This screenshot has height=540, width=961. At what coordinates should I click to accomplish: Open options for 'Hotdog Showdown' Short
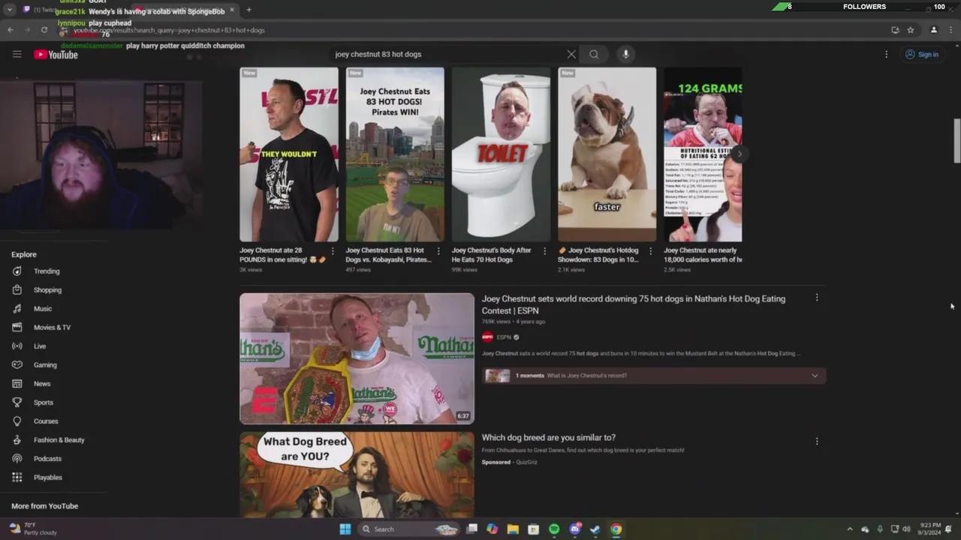tap(650, 251)
